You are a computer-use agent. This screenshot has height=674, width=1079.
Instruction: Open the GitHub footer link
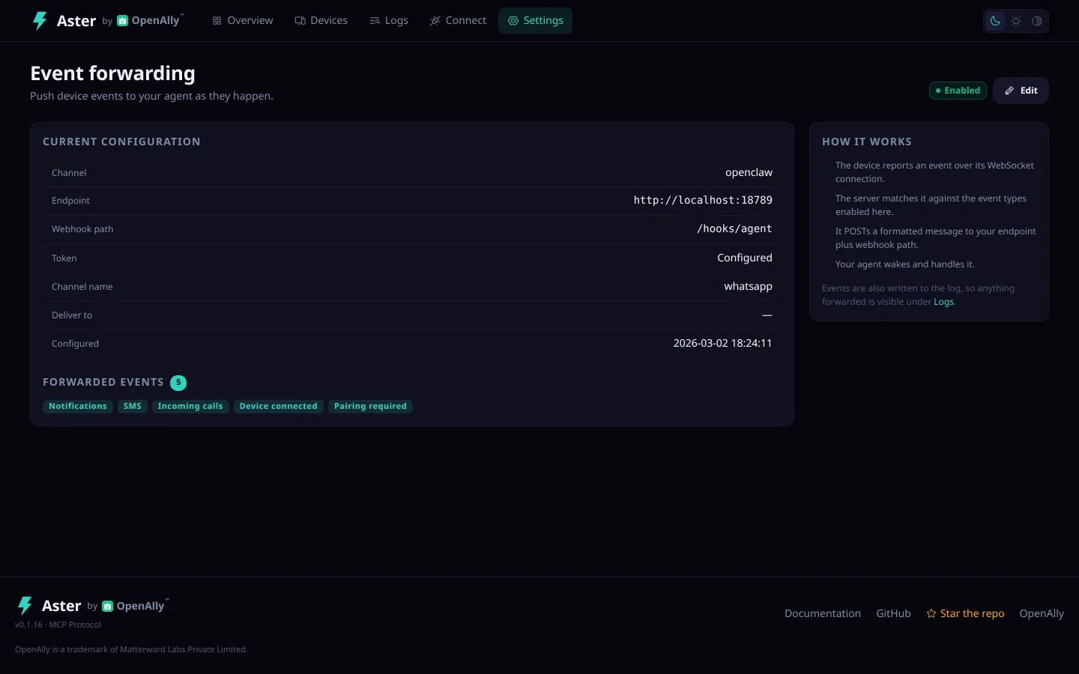893,613
